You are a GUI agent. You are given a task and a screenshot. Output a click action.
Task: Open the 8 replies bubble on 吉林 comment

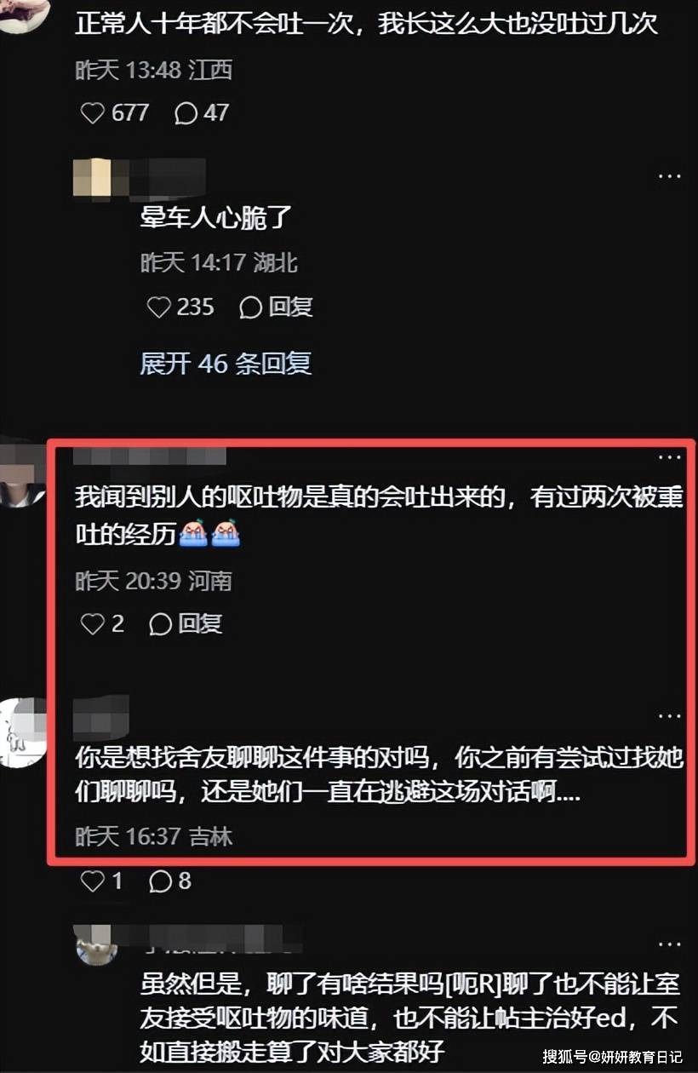(169, 881)
